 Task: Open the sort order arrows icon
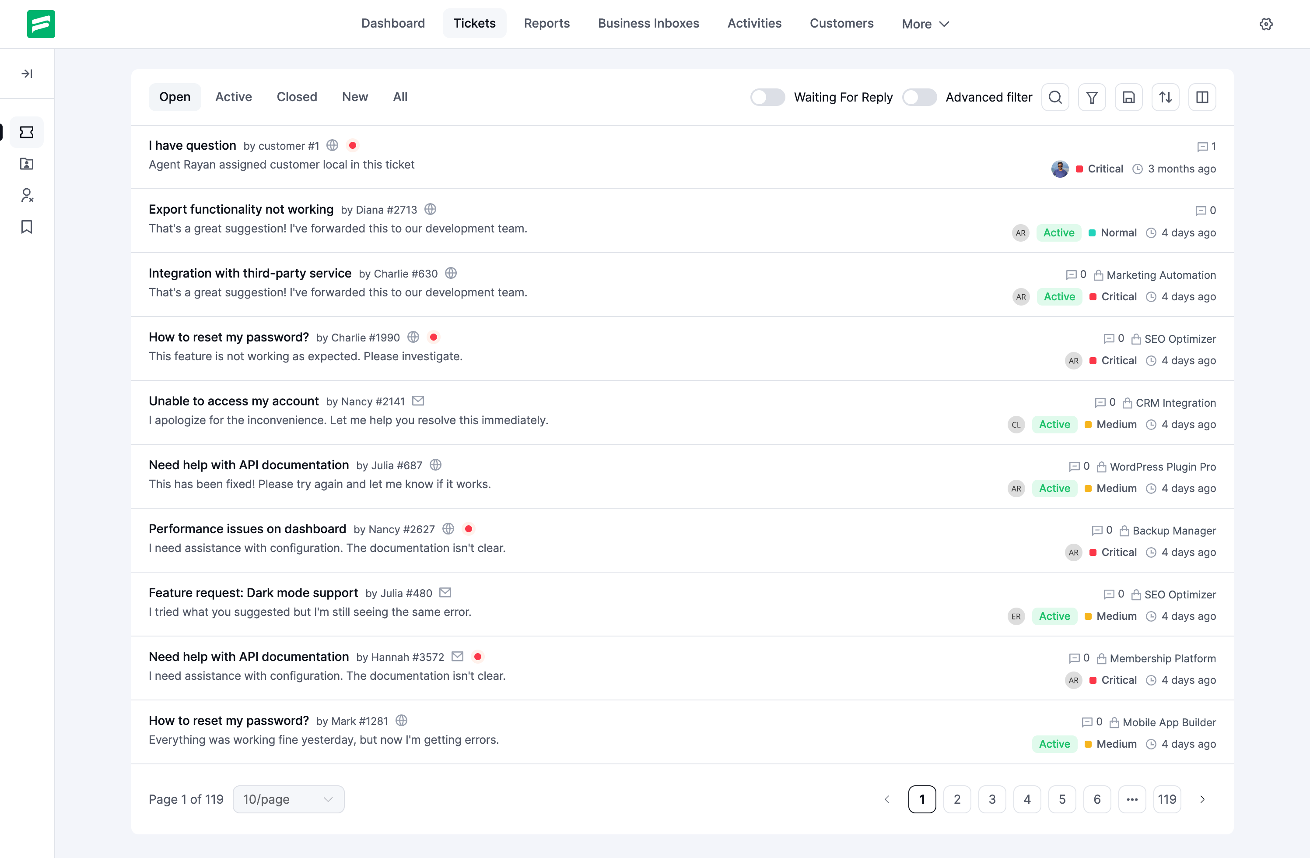click(1165, 98)
